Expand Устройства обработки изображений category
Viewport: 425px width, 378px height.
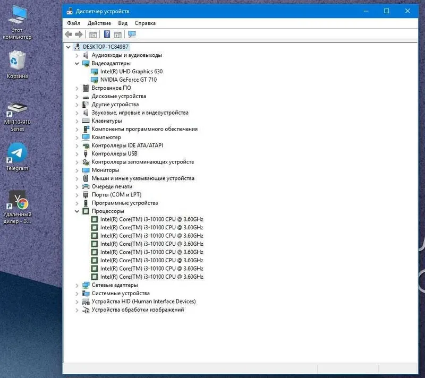[77, 310]
